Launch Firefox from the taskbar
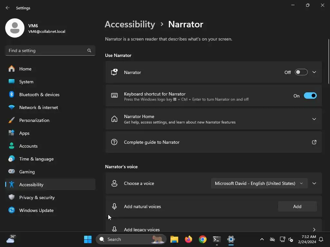 pyautogui.click(x=188, y=239)
